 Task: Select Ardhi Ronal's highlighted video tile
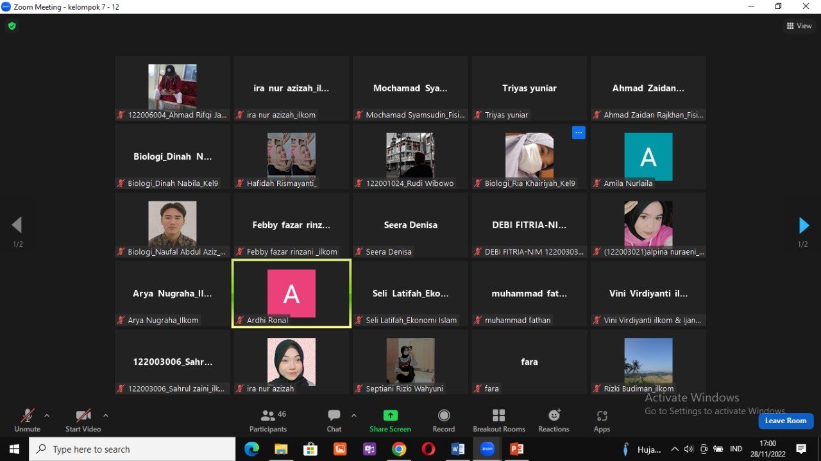point(291,294)
